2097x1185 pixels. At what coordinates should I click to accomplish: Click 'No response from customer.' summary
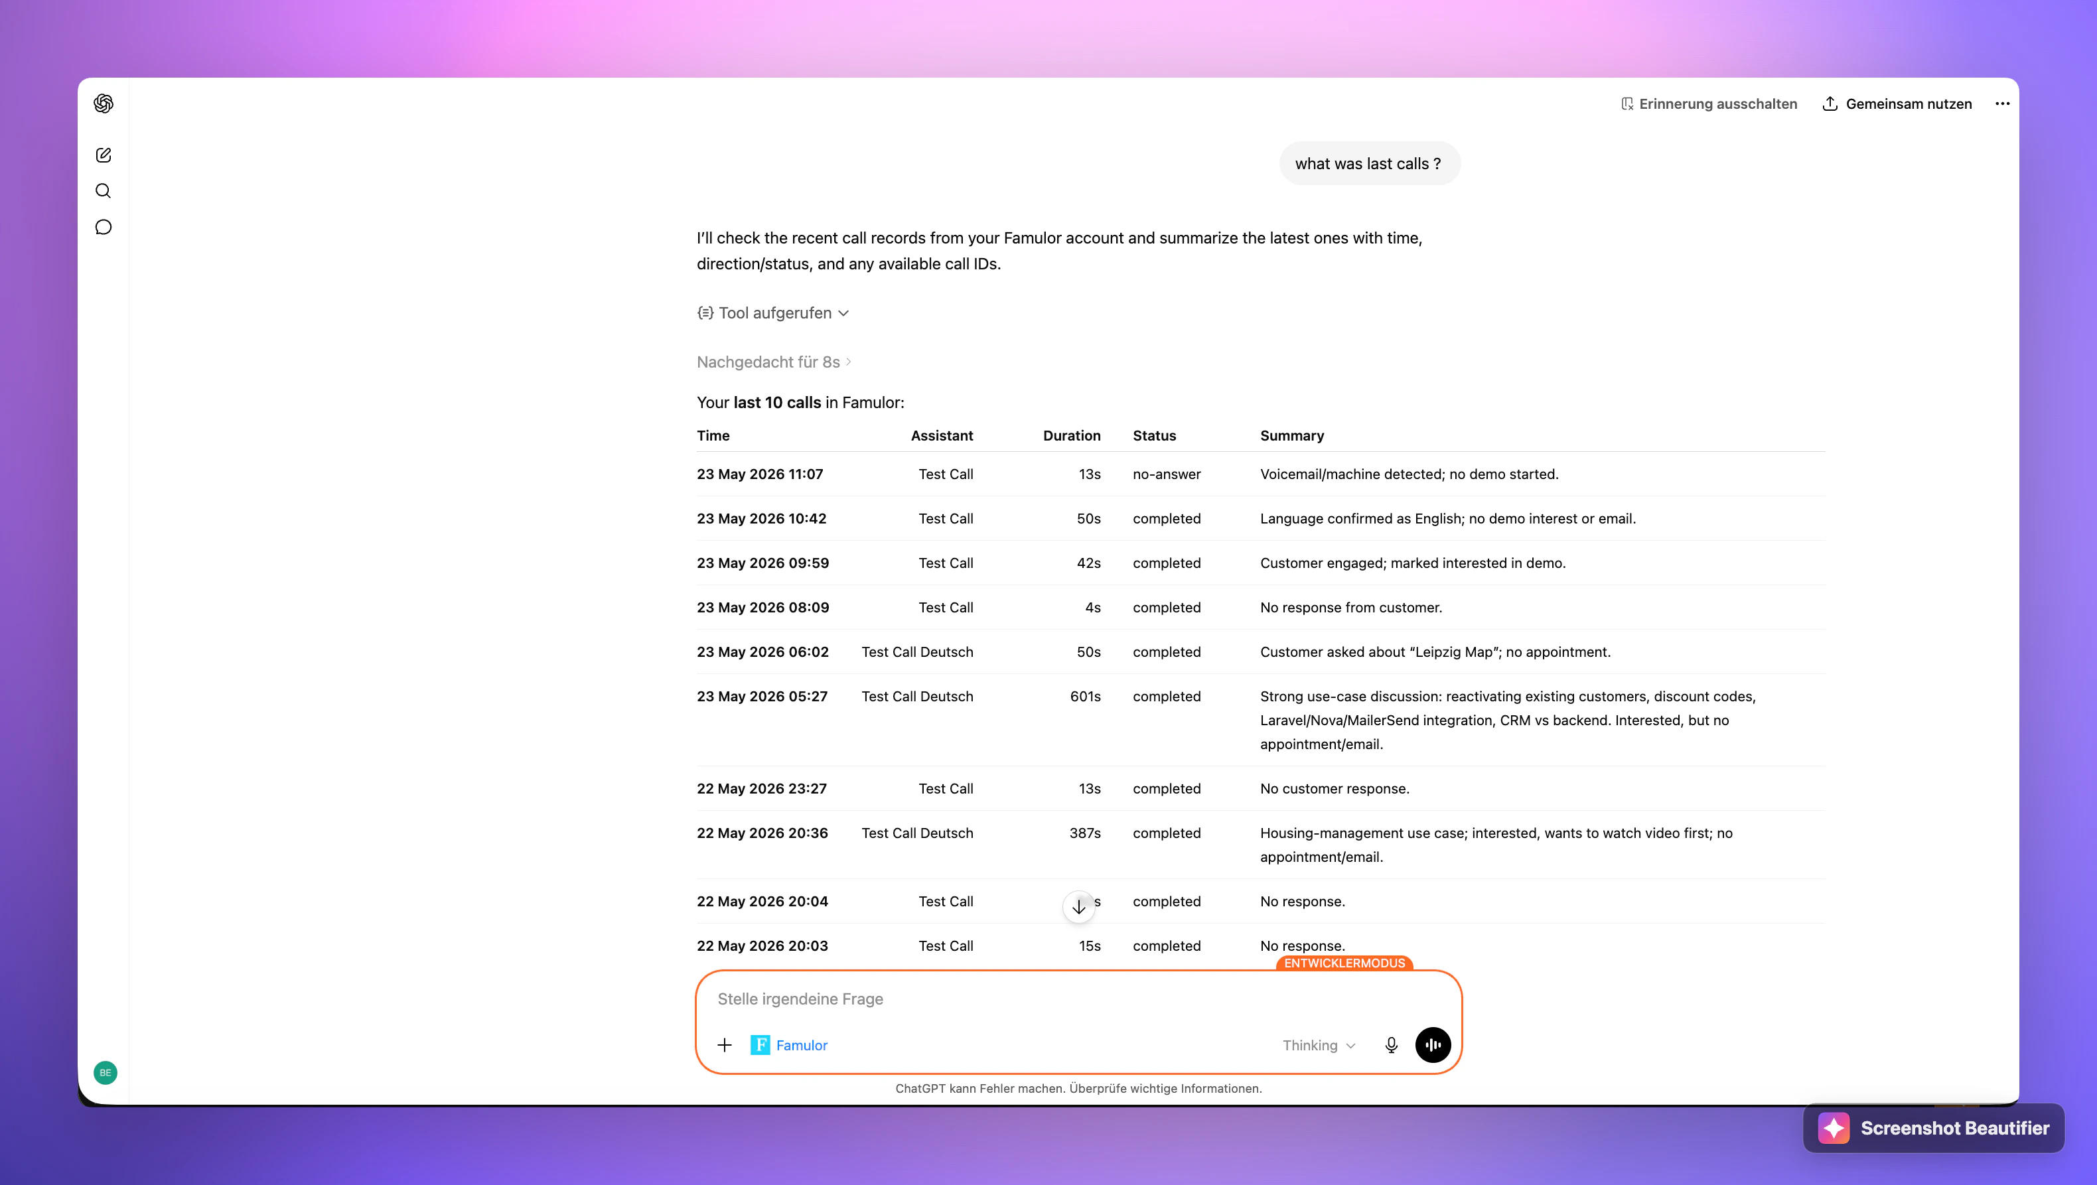click(1350, 608)
